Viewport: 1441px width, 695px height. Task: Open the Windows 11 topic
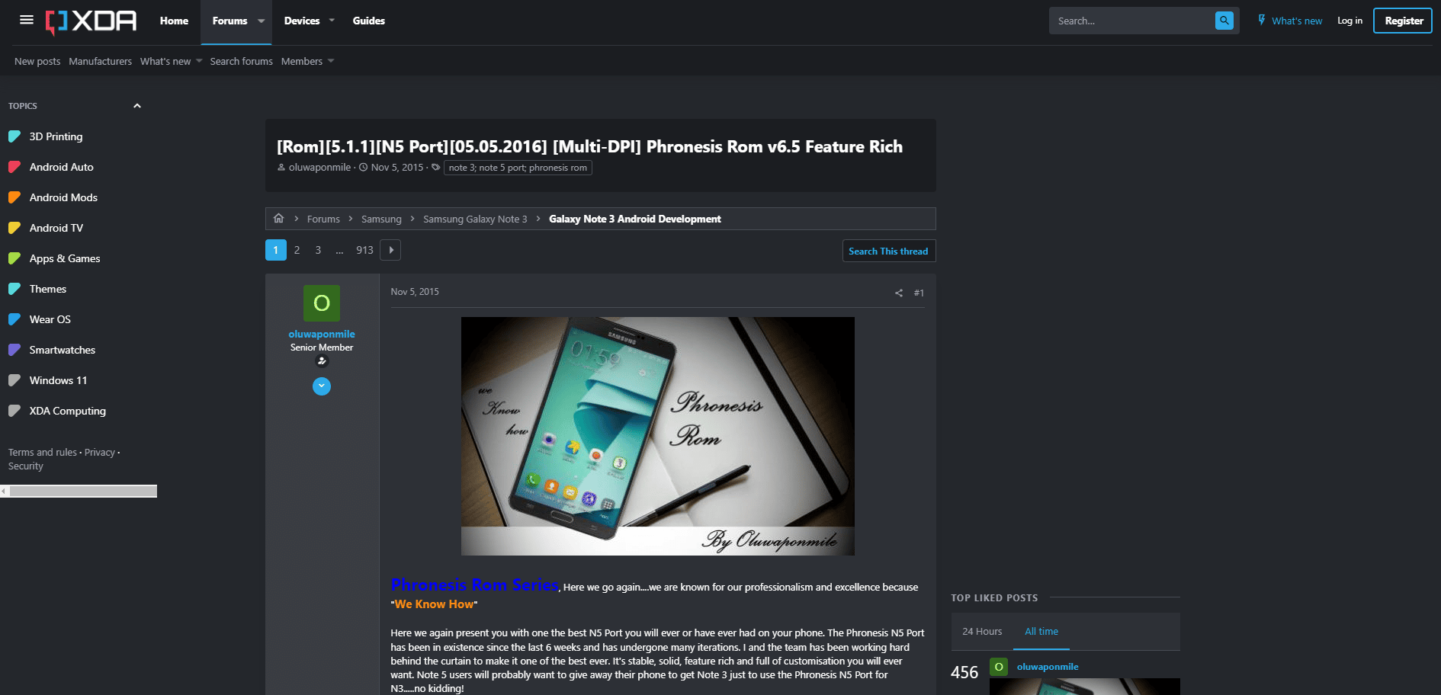tap(58, 380)
